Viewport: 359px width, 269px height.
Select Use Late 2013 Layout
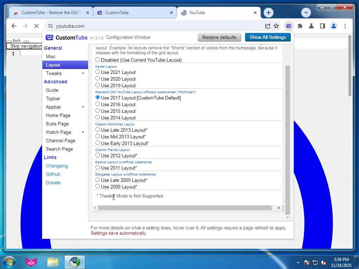tap(97, 130)
